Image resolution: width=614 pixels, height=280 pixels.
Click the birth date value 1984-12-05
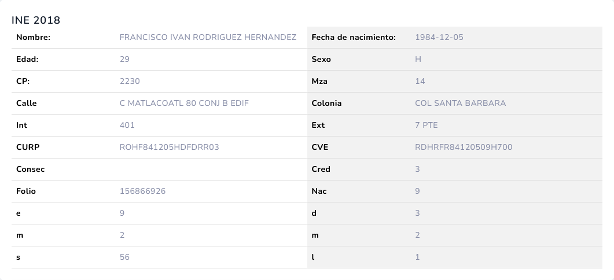click(439, 38)
